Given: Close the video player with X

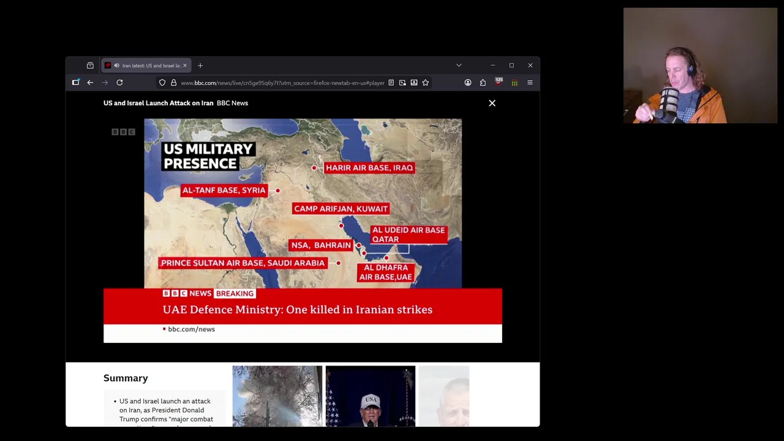Looking at the screenshot, I should pyautogui.click(x=492, y=103).
